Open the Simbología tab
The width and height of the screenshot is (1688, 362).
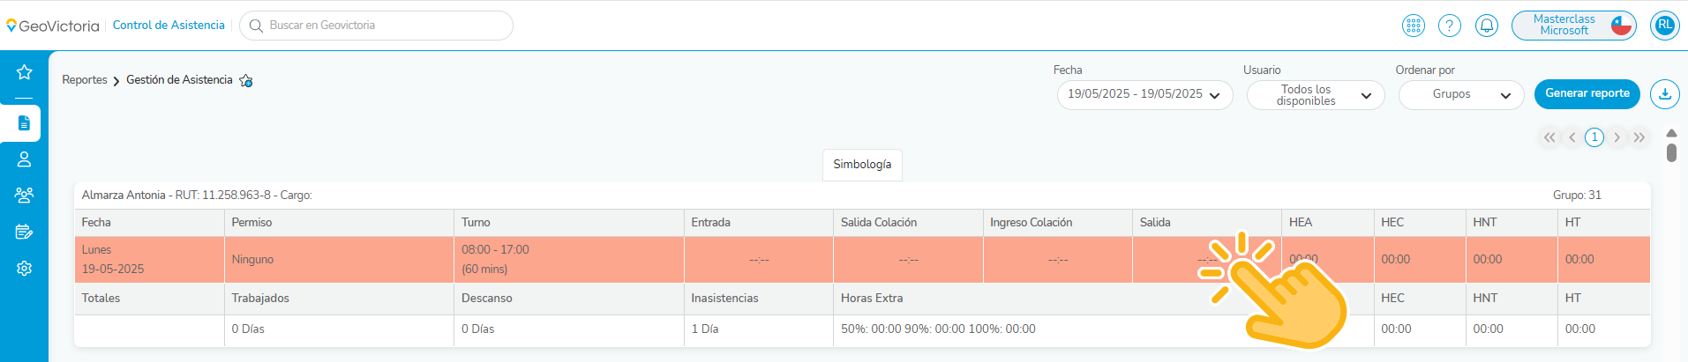pyautogui.click(x=862, y=165)
